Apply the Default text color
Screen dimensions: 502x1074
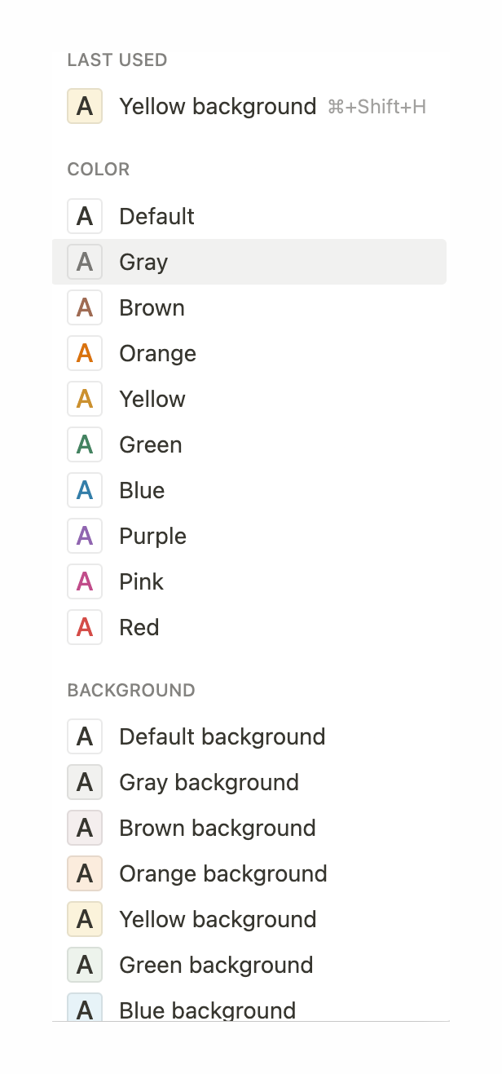(x=156, y=216)
